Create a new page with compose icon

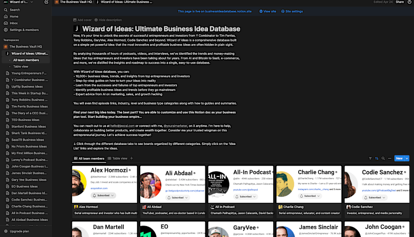pyautogui.click(x=46, y=2)
